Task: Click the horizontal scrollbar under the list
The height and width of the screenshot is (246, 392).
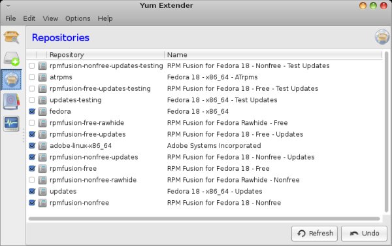Action: (x=204, y=219)
